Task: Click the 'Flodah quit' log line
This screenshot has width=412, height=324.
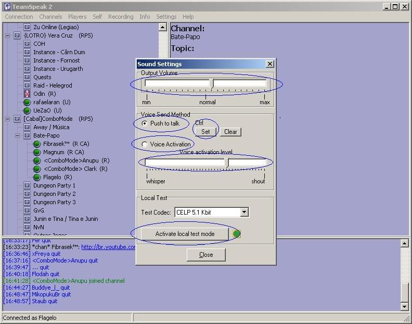Action: tap(31, 274)
